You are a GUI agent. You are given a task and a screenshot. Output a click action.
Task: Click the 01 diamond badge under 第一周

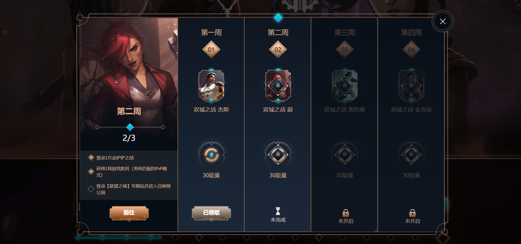click(211, 50)
